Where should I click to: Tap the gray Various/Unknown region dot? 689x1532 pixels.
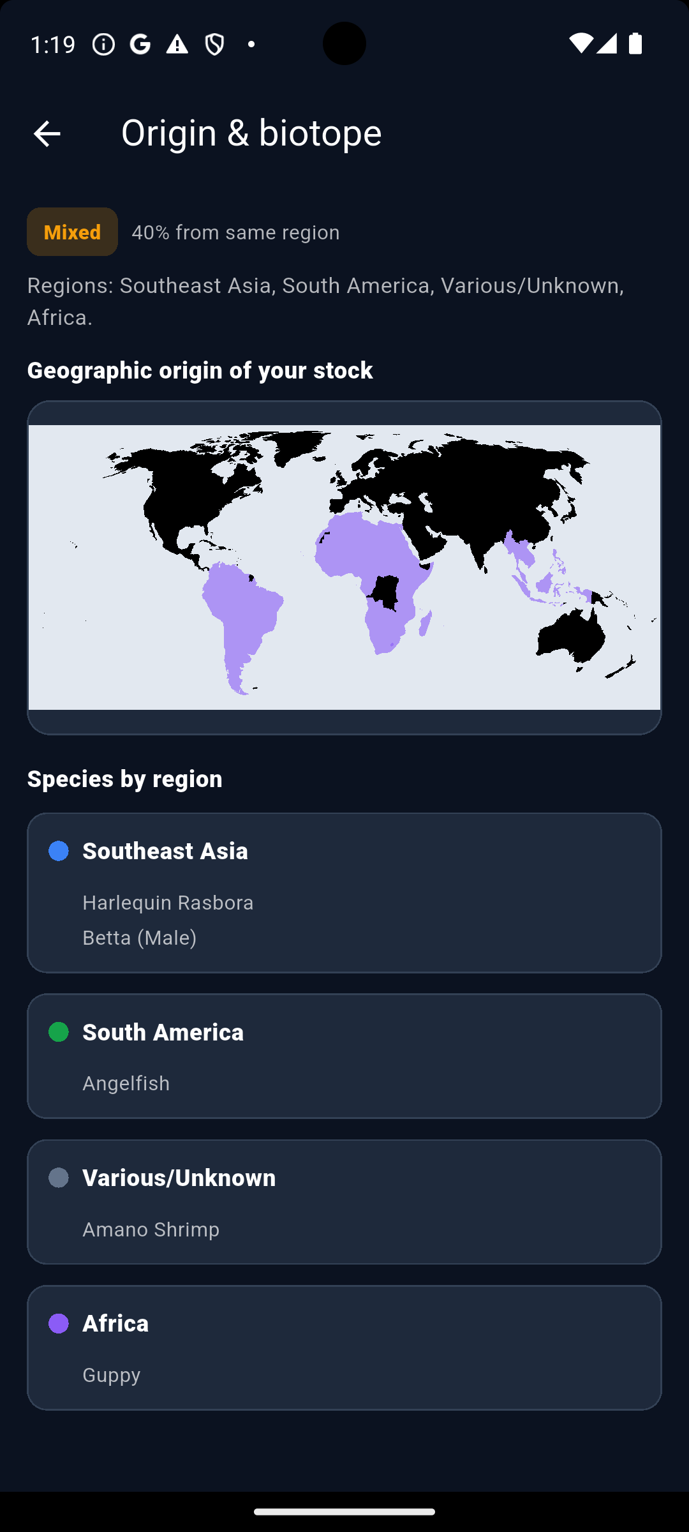point(59,1178)
